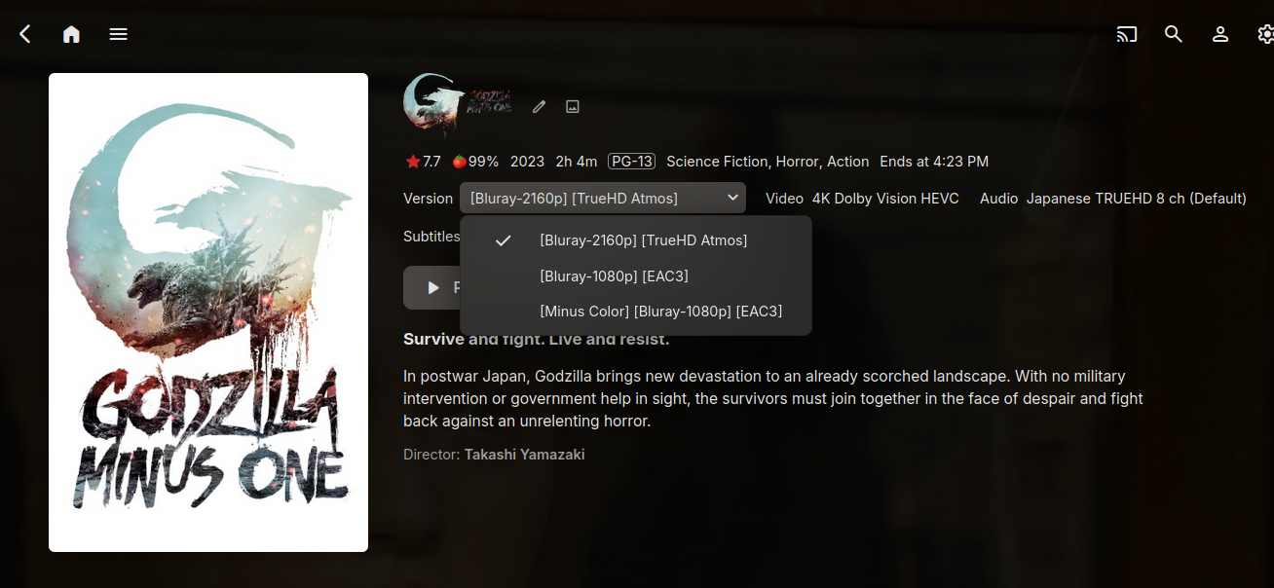
Task: Click the Horror genre link
Action: tap(799, 162)
